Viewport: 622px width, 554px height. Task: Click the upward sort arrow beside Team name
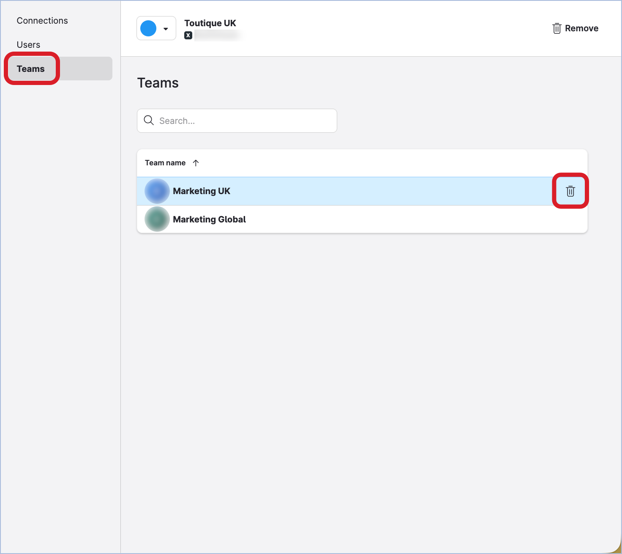point(196,162)
